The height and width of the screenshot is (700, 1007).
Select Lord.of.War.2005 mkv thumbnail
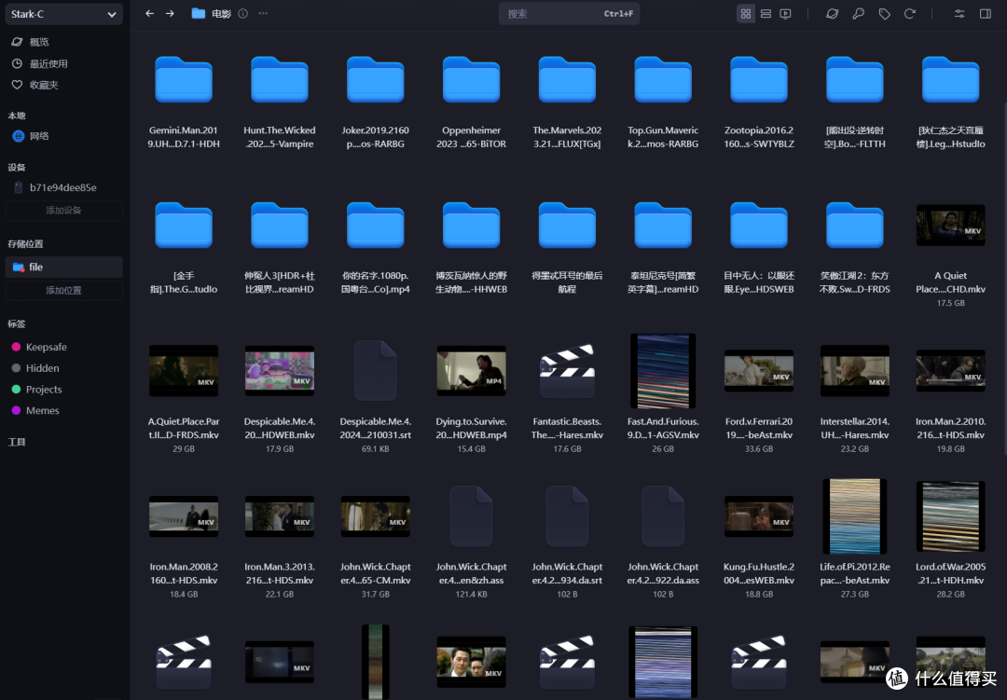click(x=950, y=515)
